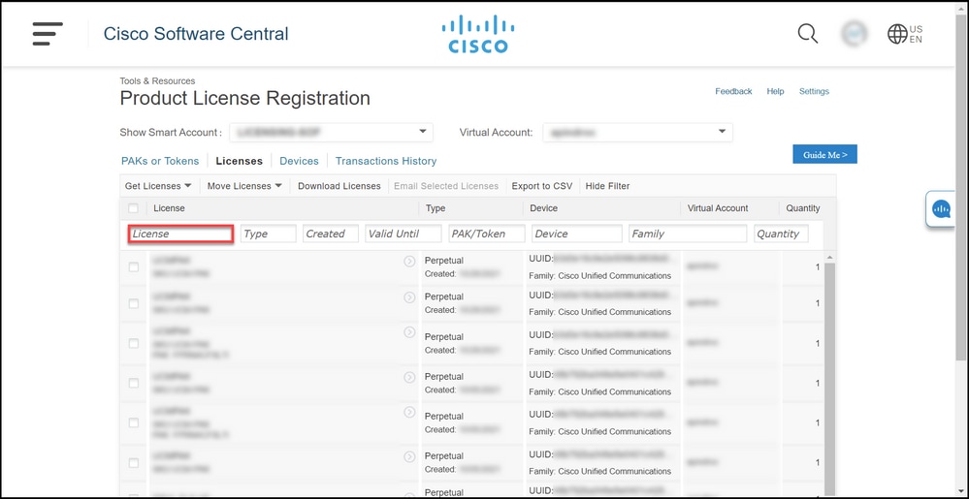969x499 pixels.
Task: Click Hide Filter
Action: [x=607, y=186]
